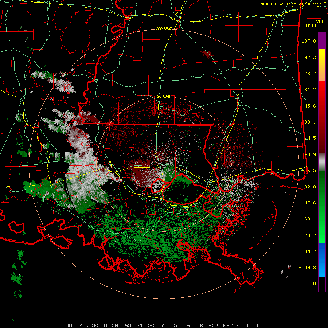Viewport: 328px width, 328px height.
Task: Click the 92.3 legend value
Action: pos(310,57)
